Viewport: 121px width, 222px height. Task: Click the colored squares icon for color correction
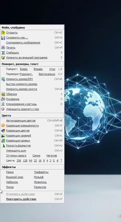tap(3, 130)
